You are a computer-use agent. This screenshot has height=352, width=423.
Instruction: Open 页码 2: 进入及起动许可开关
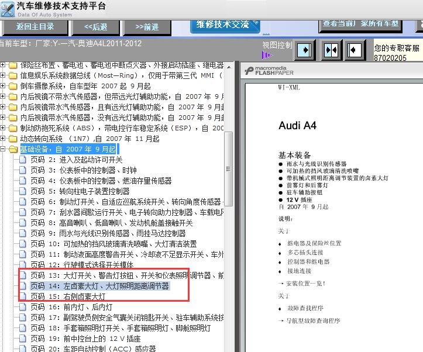click(77, 160)
